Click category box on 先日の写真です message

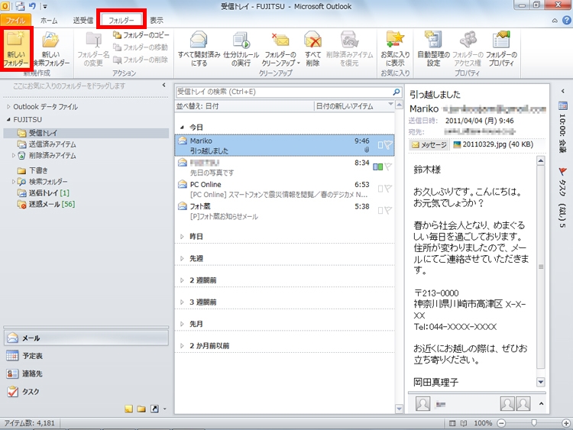(378, 167)
